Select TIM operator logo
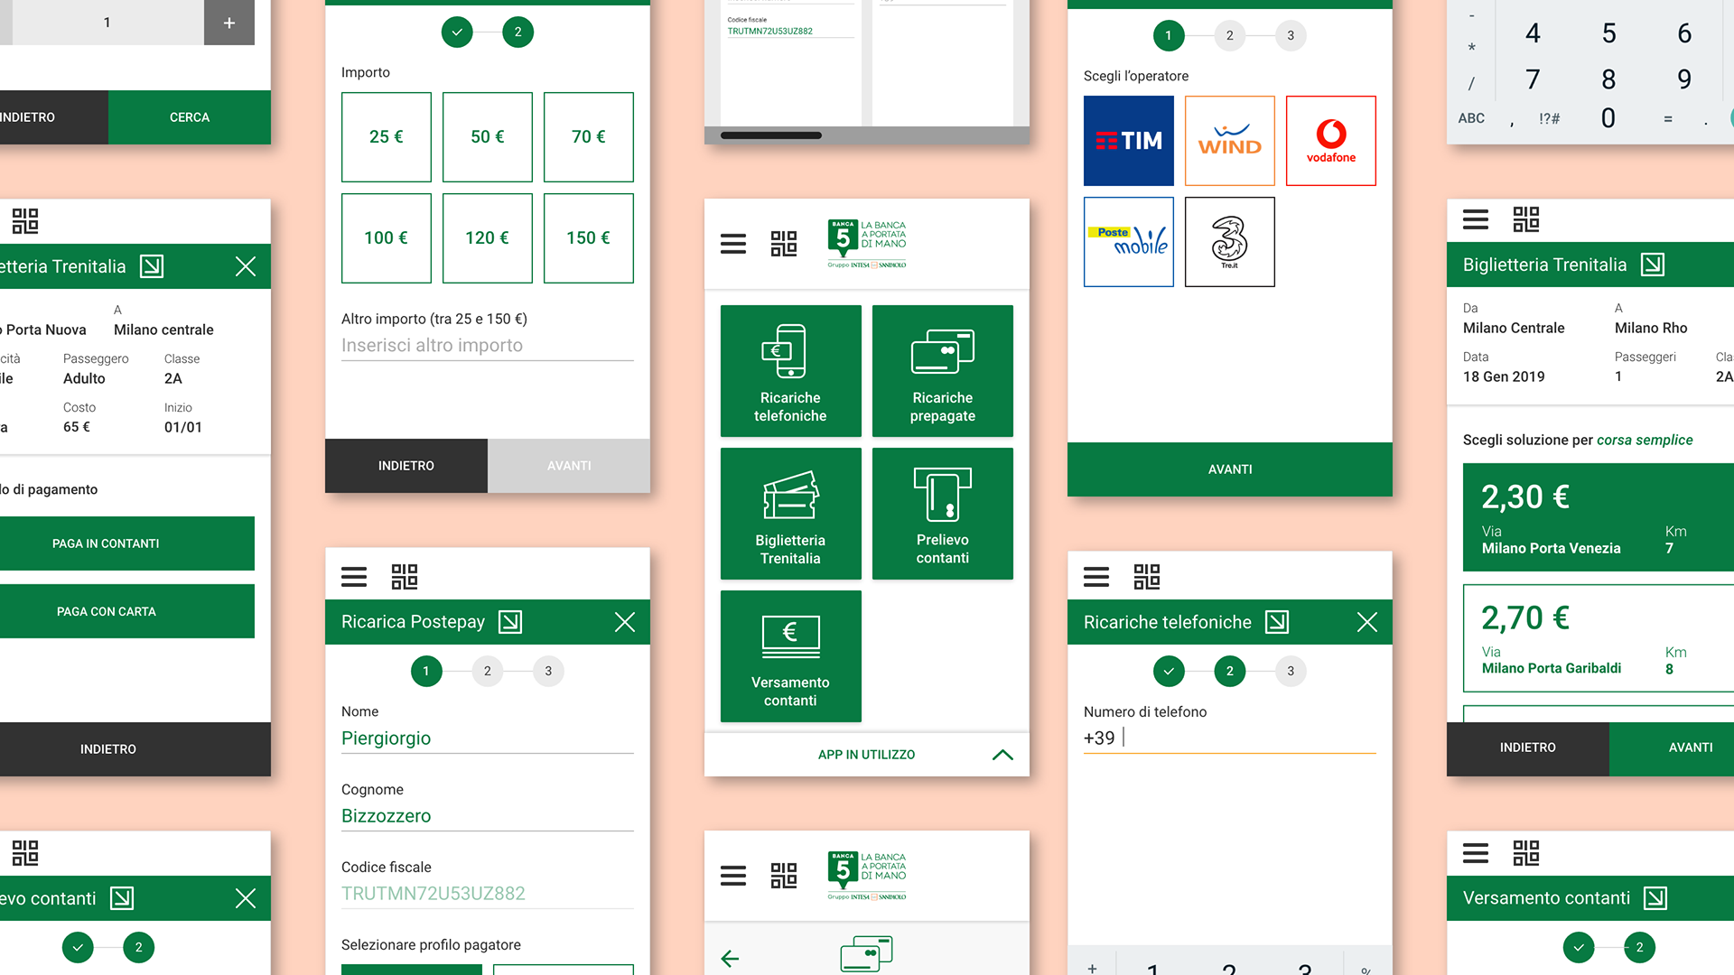1734x975 pixels. click(x=1129, y=141)
